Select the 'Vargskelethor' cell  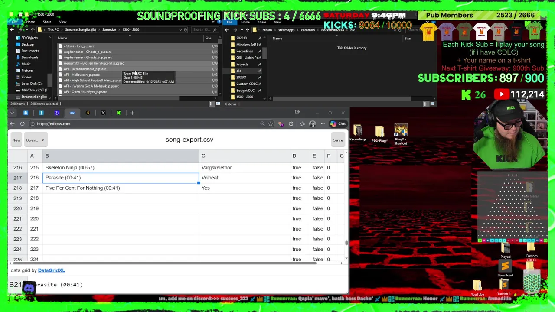tap(245, 168)
